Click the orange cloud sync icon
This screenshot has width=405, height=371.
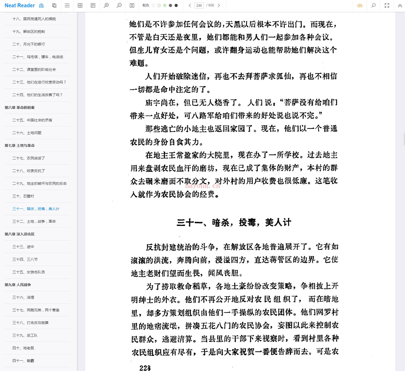tap(360, 5)
